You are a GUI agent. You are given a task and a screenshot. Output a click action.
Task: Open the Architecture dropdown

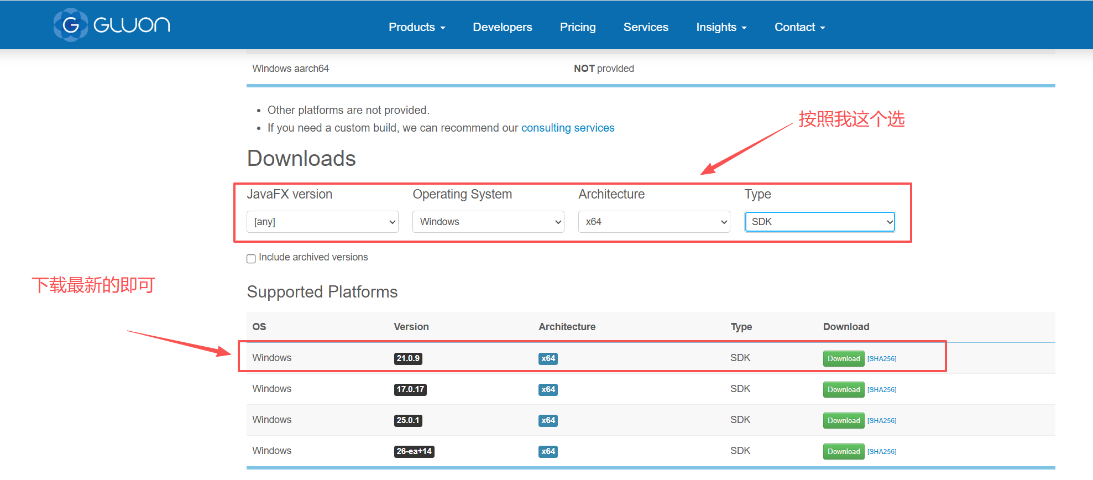[x=654, y=222]
